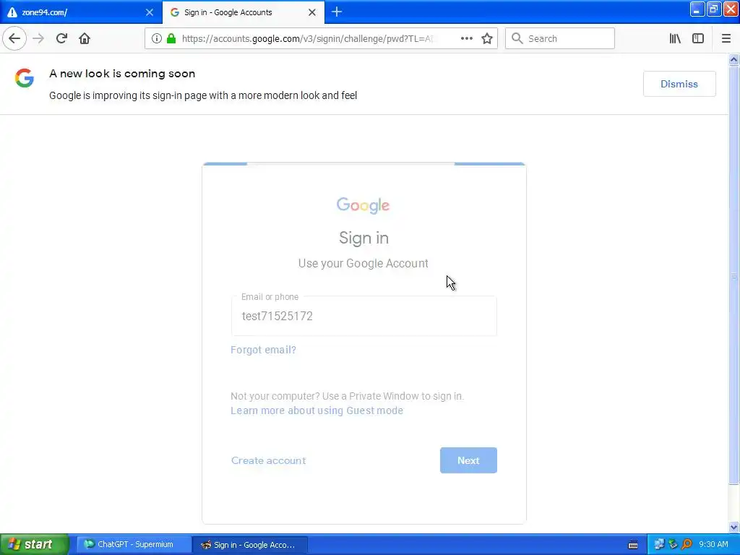Click the search magnifier icon in Search box
This screenshot has width=740, height=555.
click(x=517, y=38)
